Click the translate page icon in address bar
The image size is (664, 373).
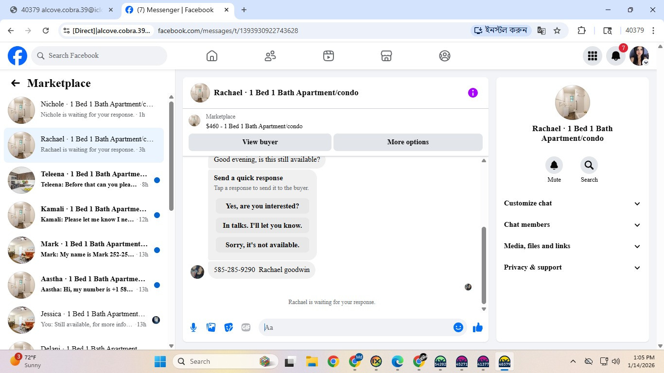tap(541, 31)
